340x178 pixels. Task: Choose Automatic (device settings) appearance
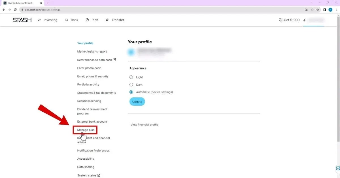tap(131, 92)
